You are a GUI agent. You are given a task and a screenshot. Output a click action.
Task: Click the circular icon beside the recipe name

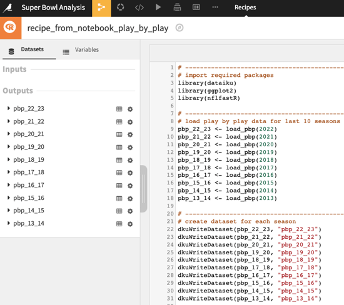(x=180, y=28)
